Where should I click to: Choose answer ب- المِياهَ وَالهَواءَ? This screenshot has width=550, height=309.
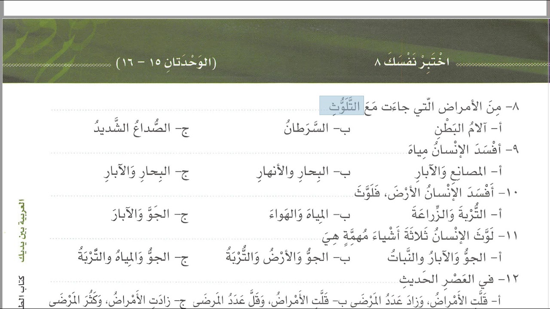tap(309, 214)
